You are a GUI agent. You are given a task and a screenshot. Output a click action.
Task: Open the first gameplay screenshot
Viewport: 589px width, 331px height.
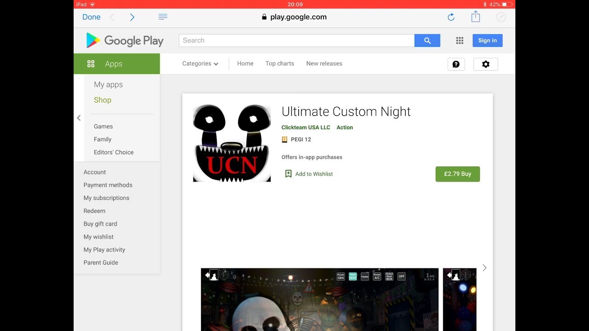point(320,299)
